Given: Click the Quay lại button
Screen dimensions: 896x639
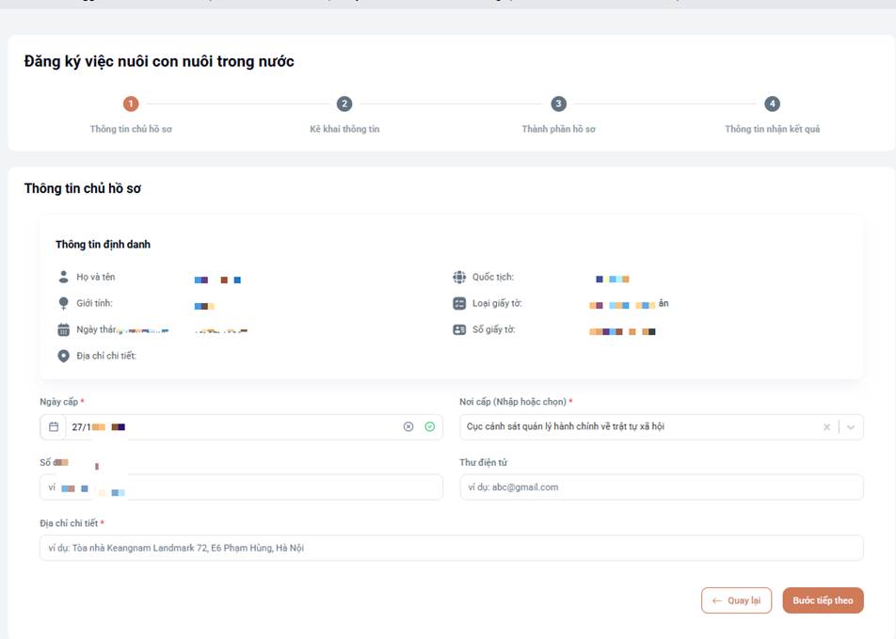Looking at the screenshot, I should pyautogui.click(x=737, y=600).
